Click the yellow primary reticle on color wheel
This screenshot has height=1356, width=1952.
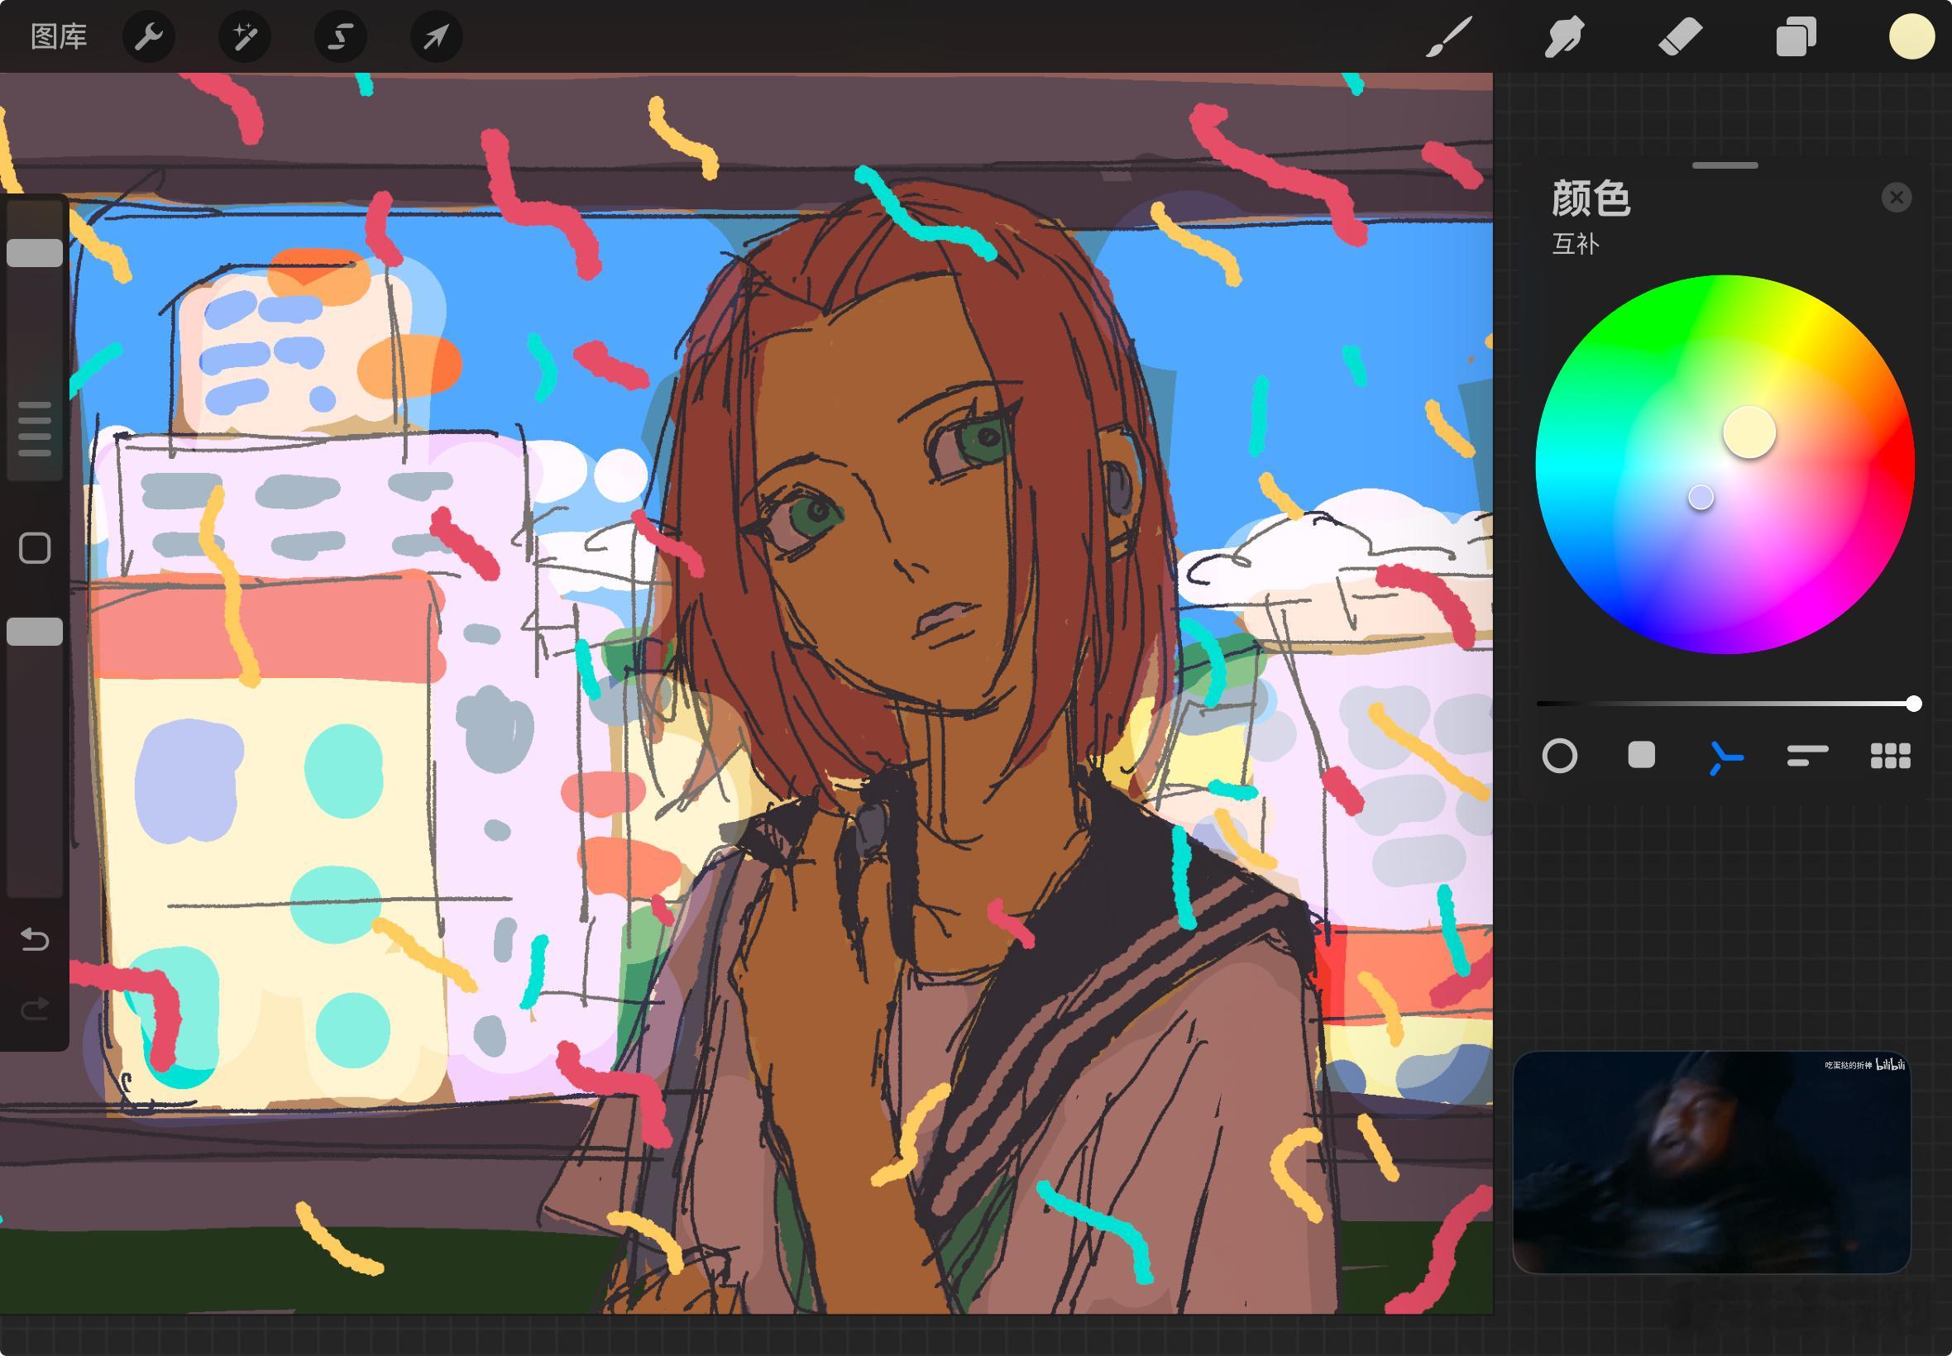[1749, 432]
